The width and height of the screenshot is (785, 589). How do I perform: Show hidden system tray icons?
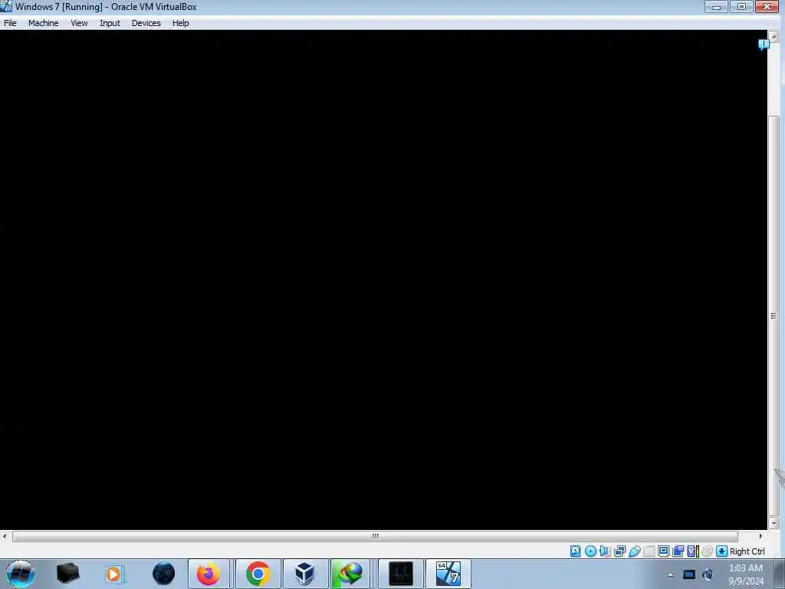[670, 574]
